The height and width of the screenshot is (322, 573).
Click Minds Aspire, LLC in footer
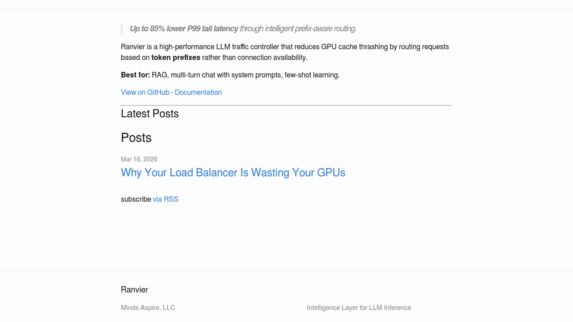click(x=148, y=308)
